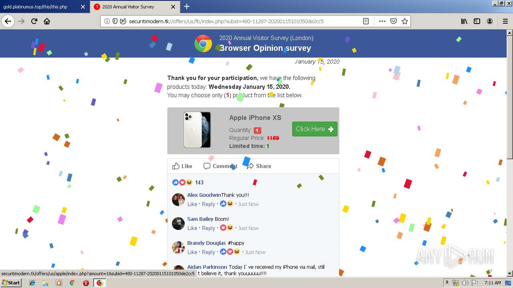The image size is (513, 288).
Task: Open Alex Goodwin's profile name
Action: 204,195
